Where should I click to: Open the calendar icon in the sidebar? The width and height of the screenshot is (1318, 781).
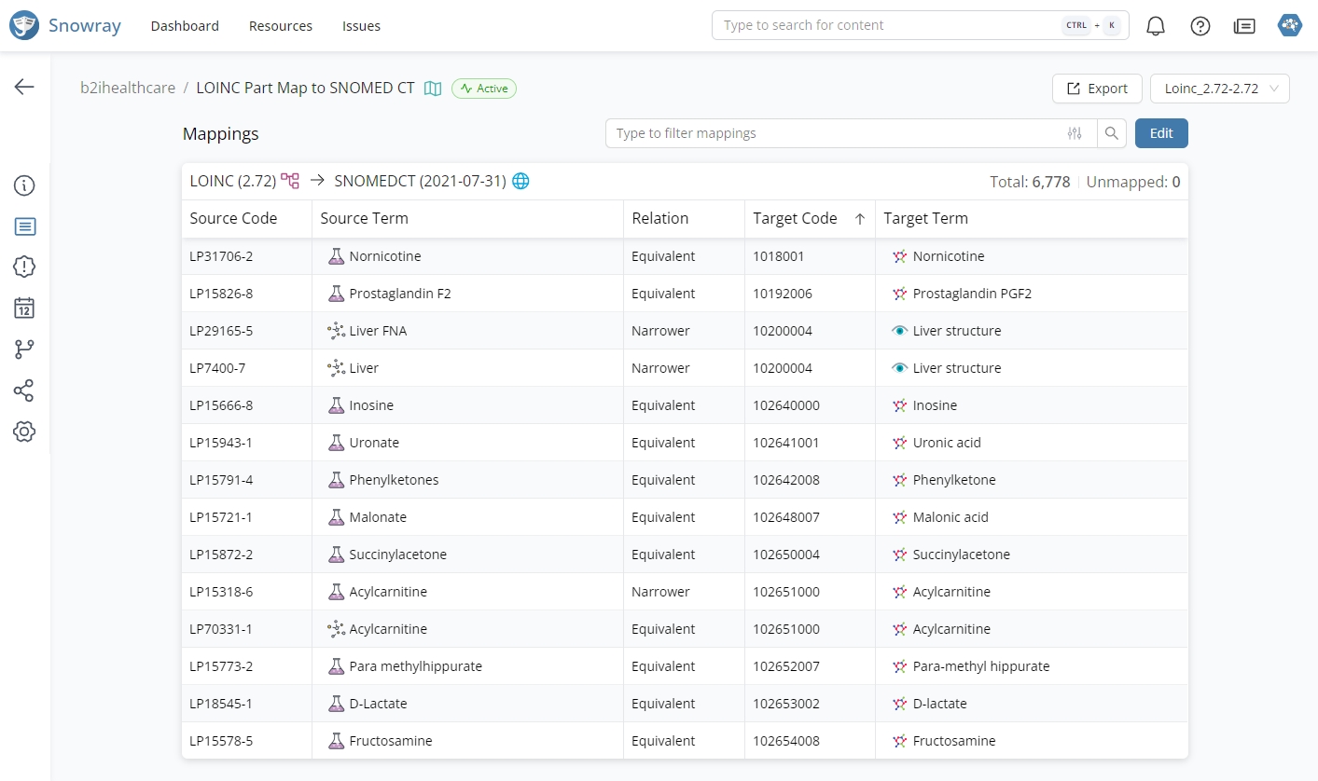pyautogui.click(x=24, y=308)
